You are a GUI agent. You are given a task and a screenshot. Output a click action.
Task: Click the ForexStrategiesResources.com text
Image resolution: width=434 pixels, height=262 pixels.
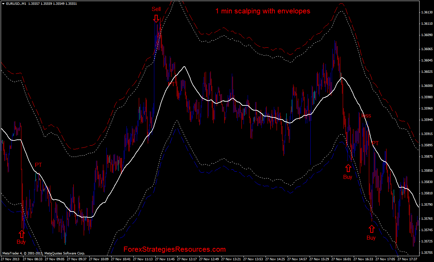(x=175, y=249)
